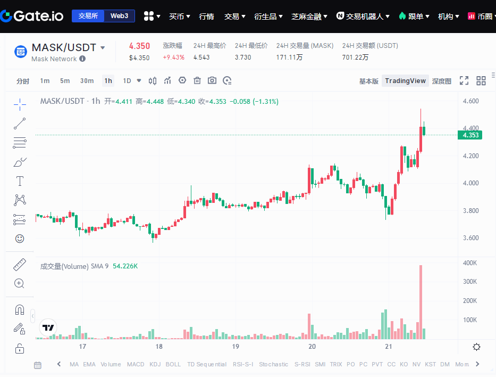The width and height of the screenshot is (496, 377).
Task: Open the apps grid menu
Action: tap(152, 16)
